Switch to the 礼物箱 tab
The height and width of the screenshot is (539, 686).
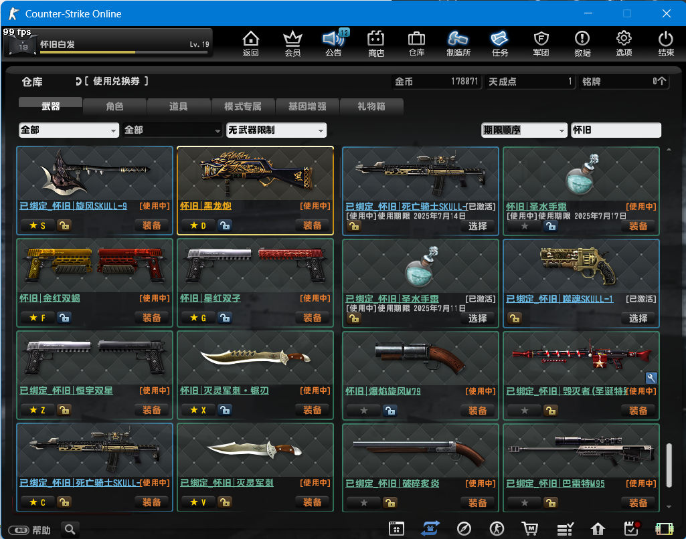[x=371, y=106]
